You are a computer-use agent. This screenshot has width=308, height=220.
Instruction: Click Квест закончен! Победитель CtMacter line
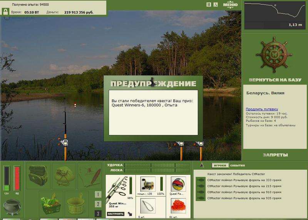pos(236,174)
